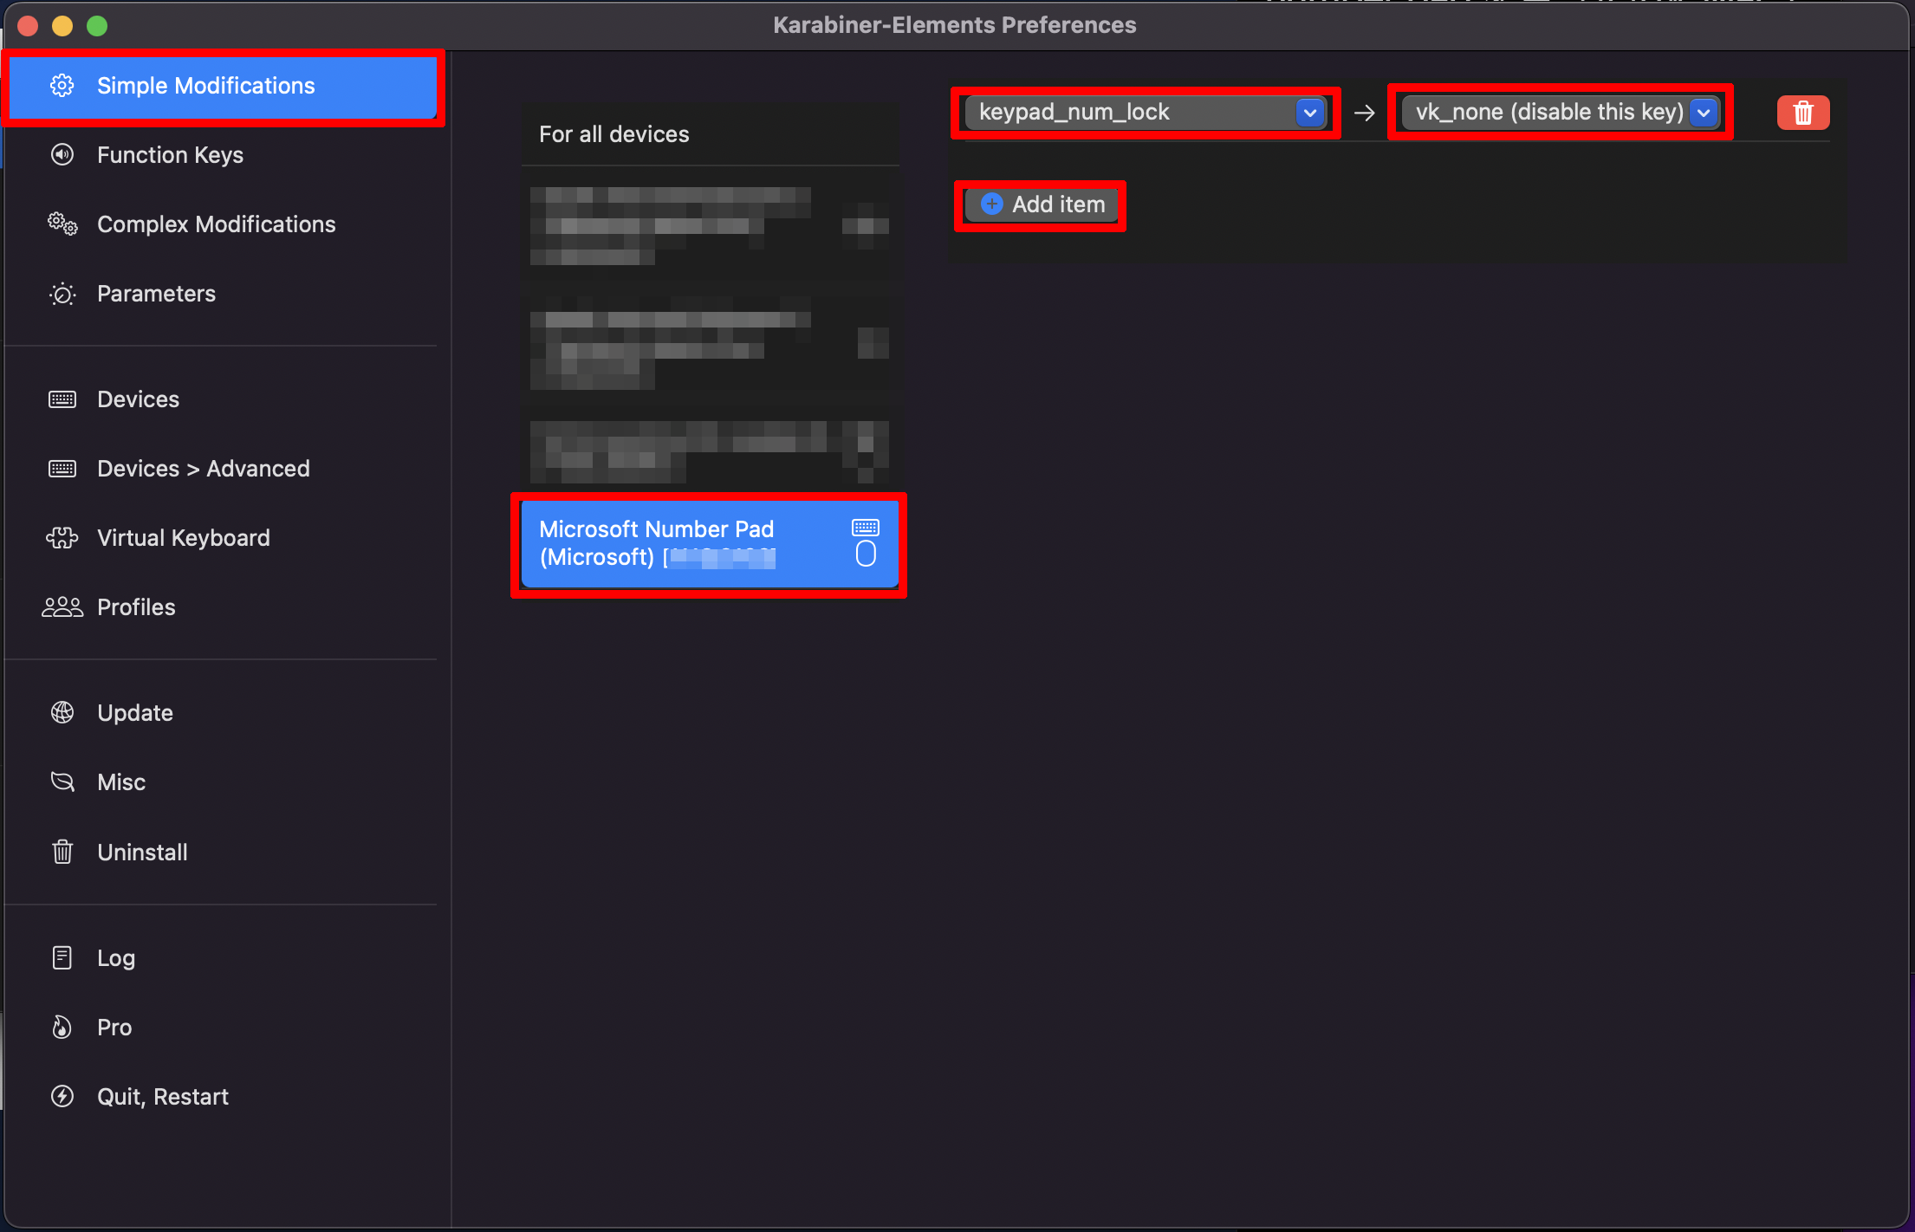Close the Karabiner-Elements Preferences window
Image resolution: width=1915 pixels, height=1232 pixels.
tap(28, 26)
